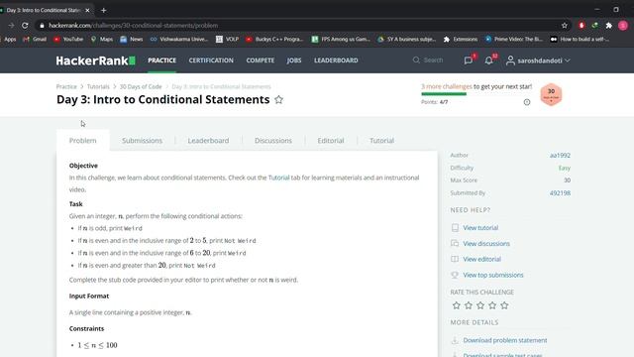Click the 30 Days of Code badge
The height and width of the screenshot is (357, 634).
(x=551, y=95)
